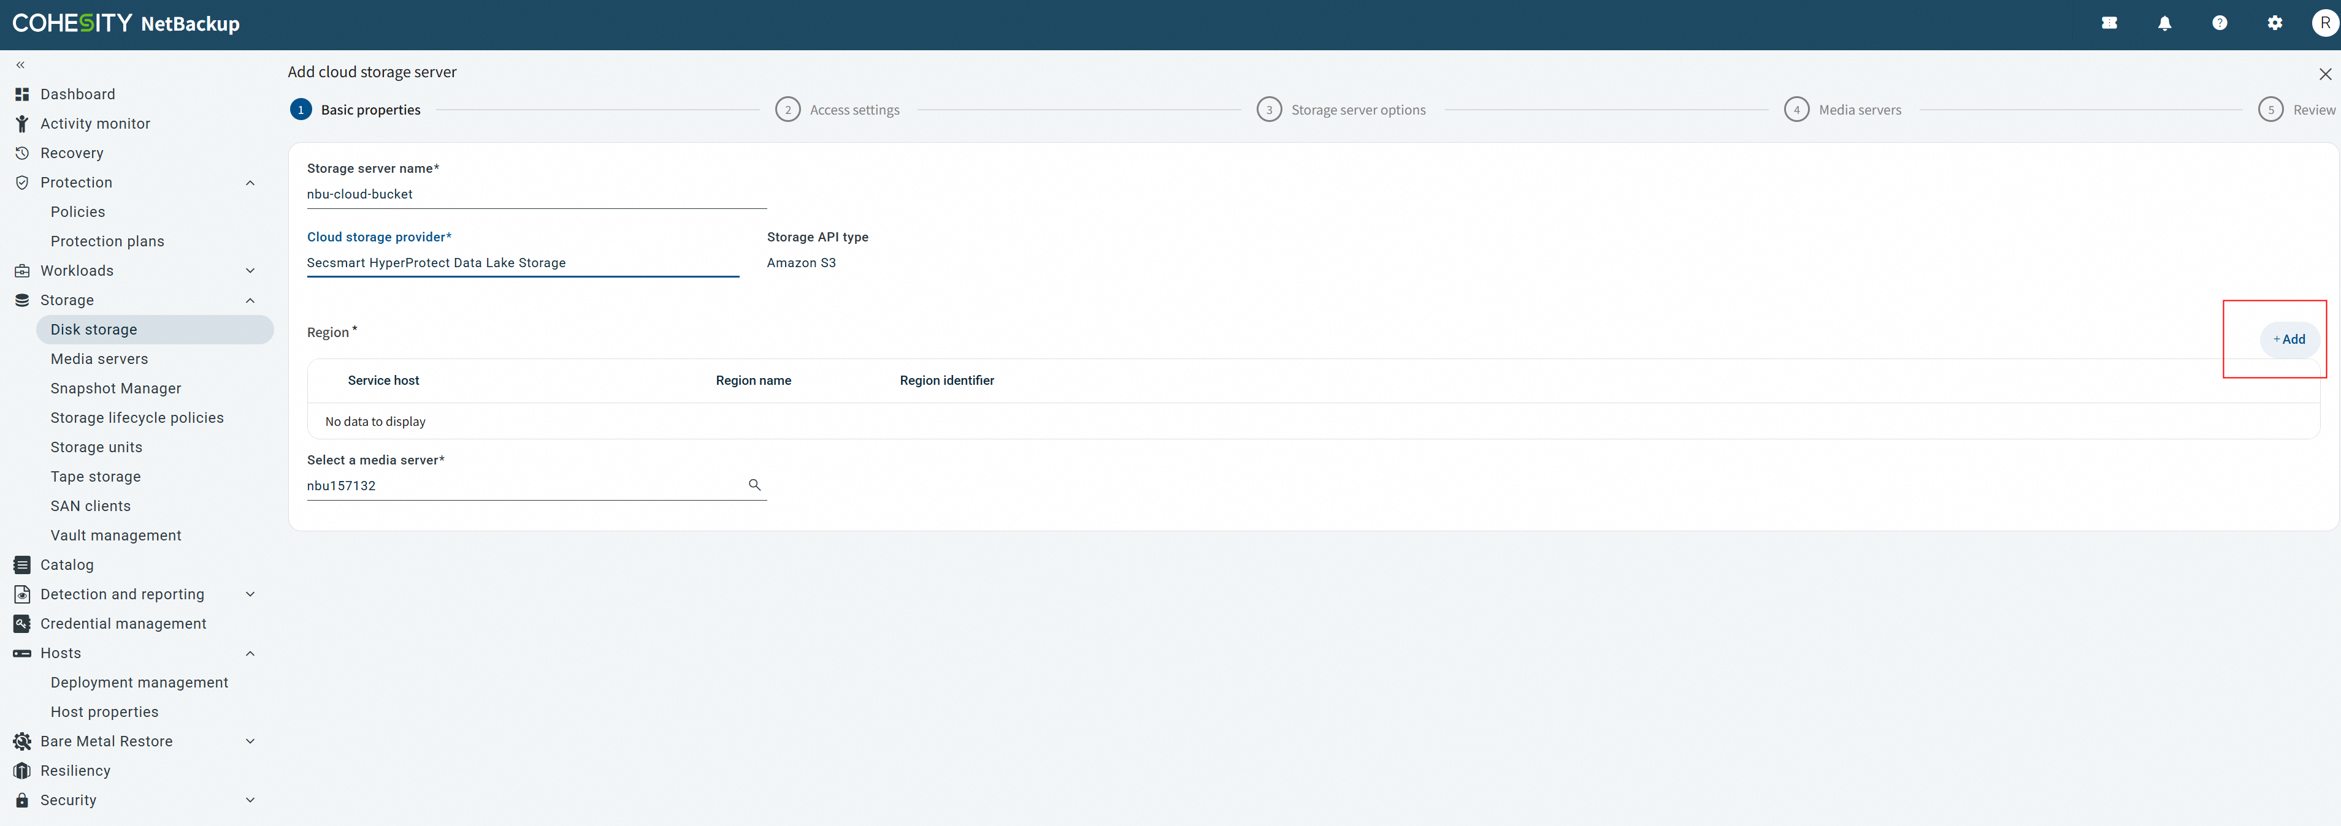
Task: Open the settings gear icon
Action: click(2275, 24)
